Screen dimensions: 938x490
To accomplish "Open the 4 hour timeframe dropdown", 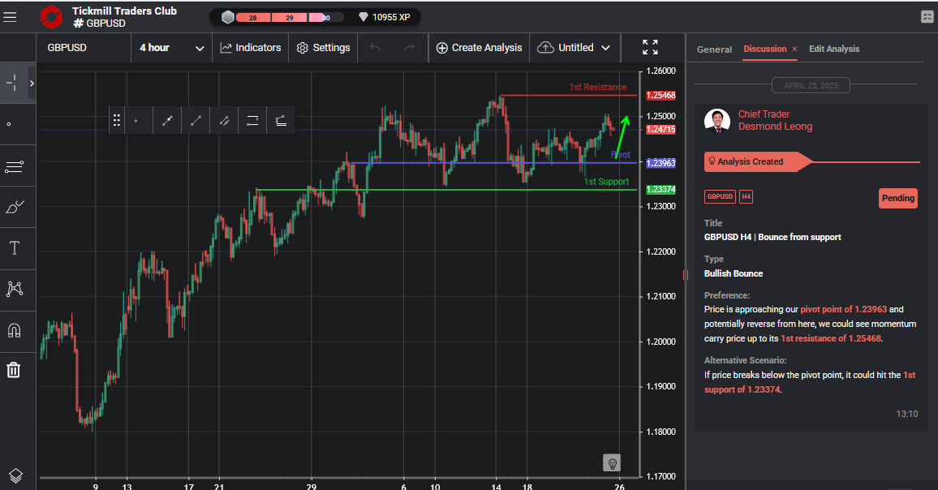I will coord(172,48).
